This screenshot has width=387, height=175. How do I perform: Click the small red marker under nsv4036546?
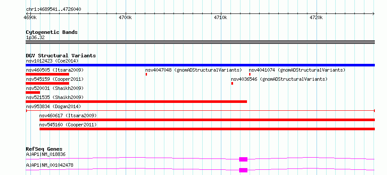[x=232, y=83]
